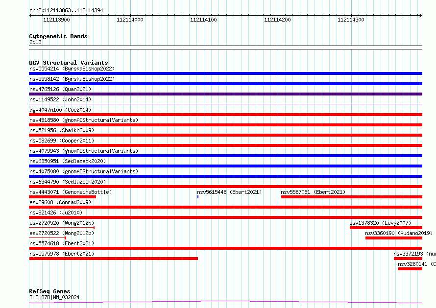Click the thin esv2720520 variant line

(x=62, y=228)
